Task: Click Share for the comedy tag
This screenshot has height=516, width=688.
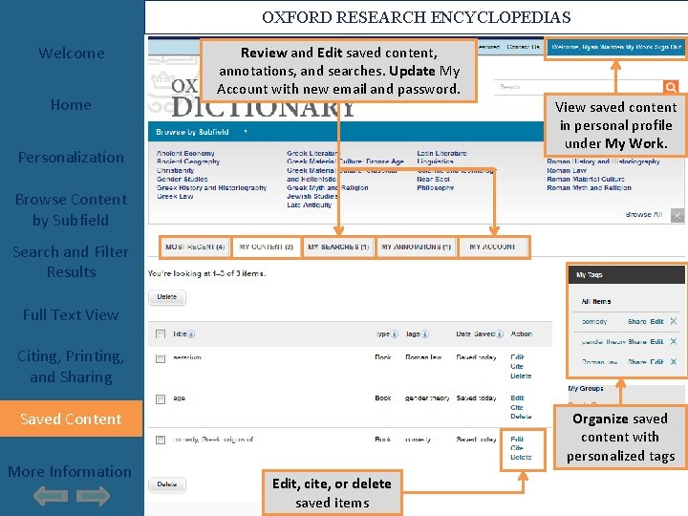Action: [637, 322]
